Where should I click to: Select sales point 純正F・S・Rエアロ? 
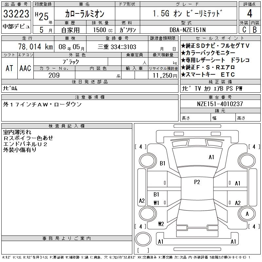[x=208, y=67]
